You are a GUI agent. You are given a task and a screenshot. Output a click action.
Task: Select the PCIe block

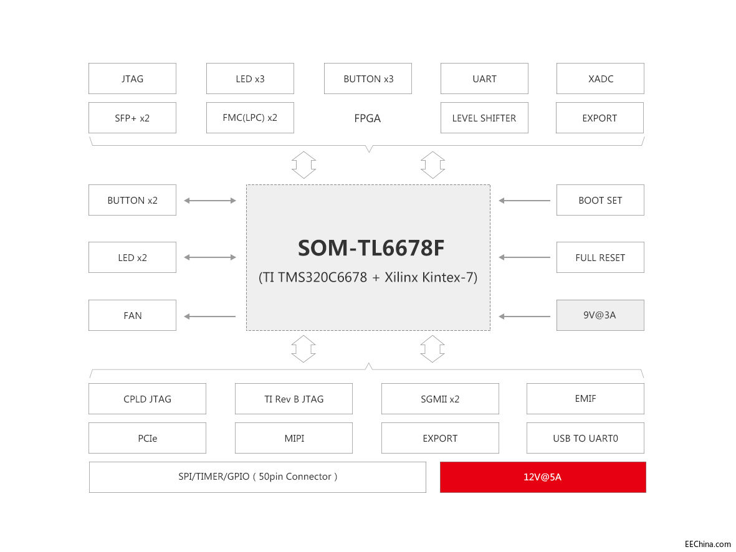[148, 438]
